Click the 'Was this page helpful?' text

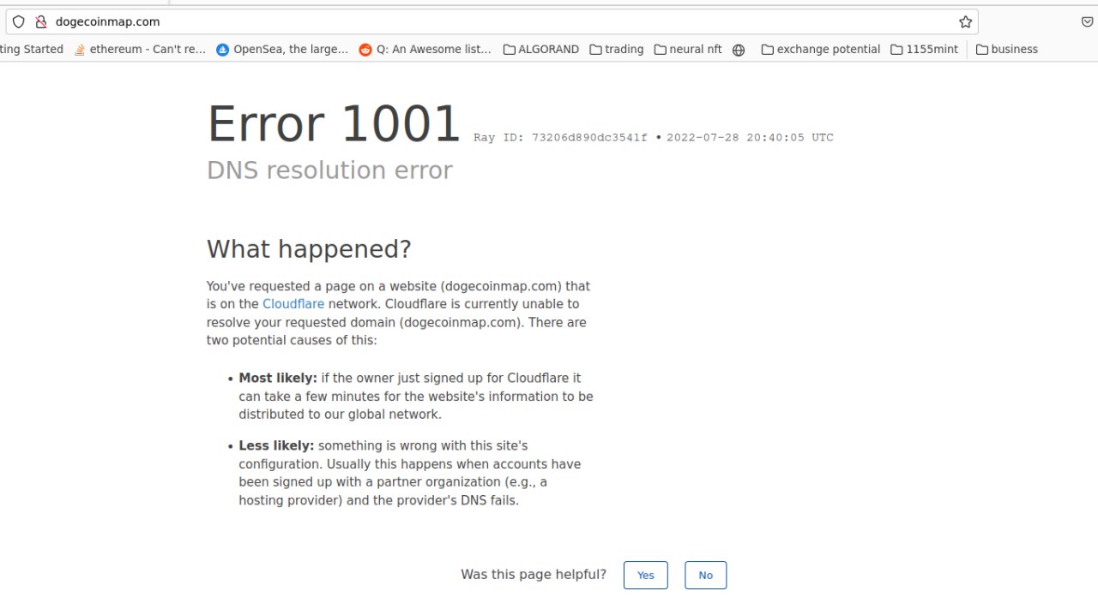[x=534, y=575]
